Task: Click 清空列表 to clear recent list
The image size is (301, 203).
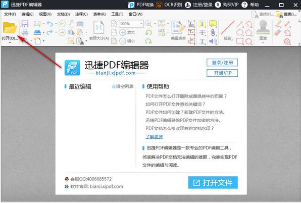Action: (123, 86)
